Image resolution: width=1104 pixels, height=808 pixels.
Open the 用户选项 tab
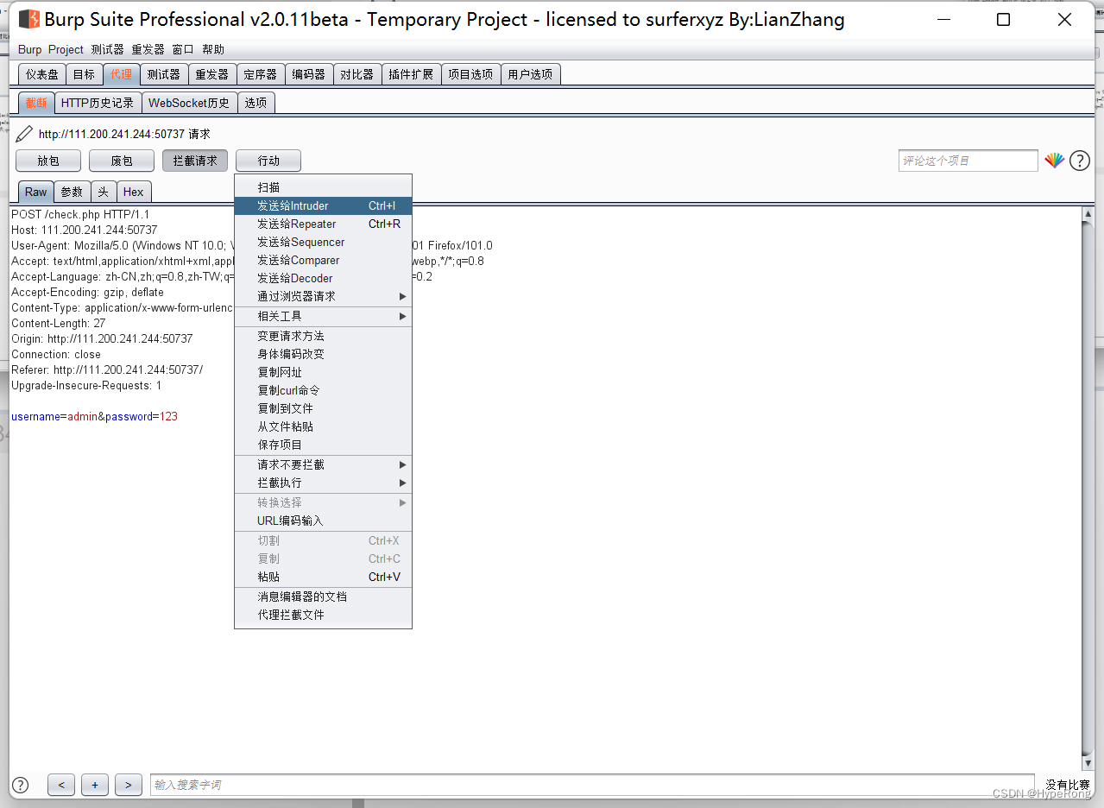tap(530, 74)
